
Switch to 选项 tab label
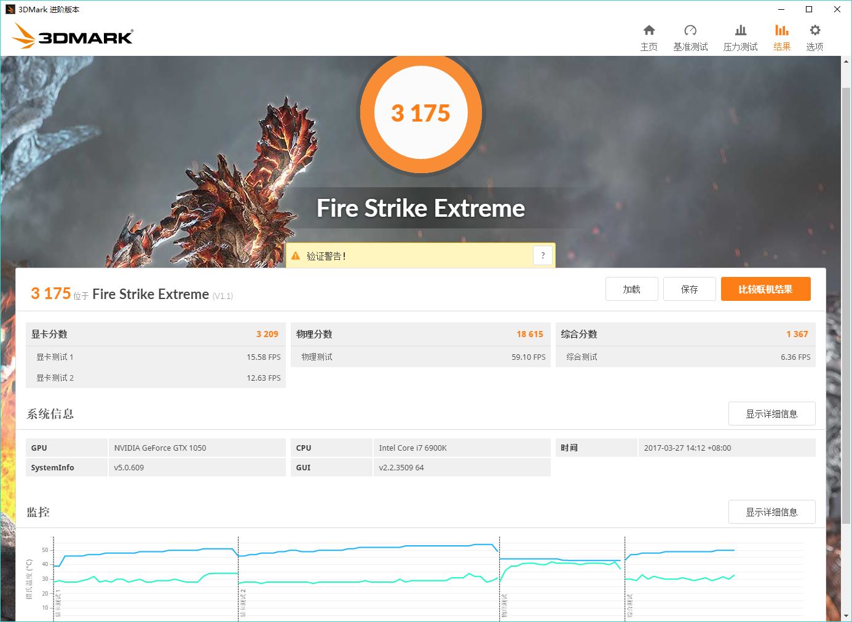[x=815, y=47]
